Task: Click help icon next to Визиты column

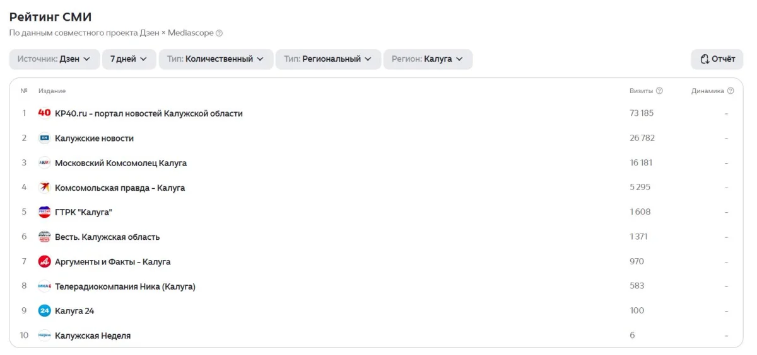Action: pos(659,91)
